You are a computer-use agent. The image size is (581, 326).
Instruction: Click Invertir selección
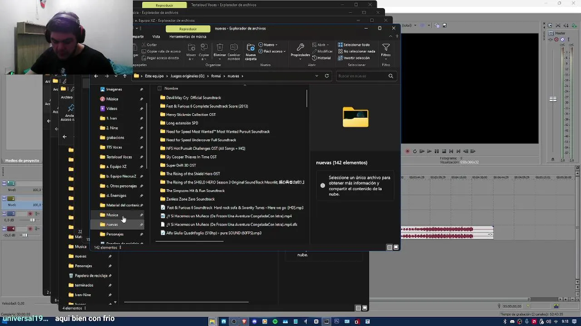point(354,58)
